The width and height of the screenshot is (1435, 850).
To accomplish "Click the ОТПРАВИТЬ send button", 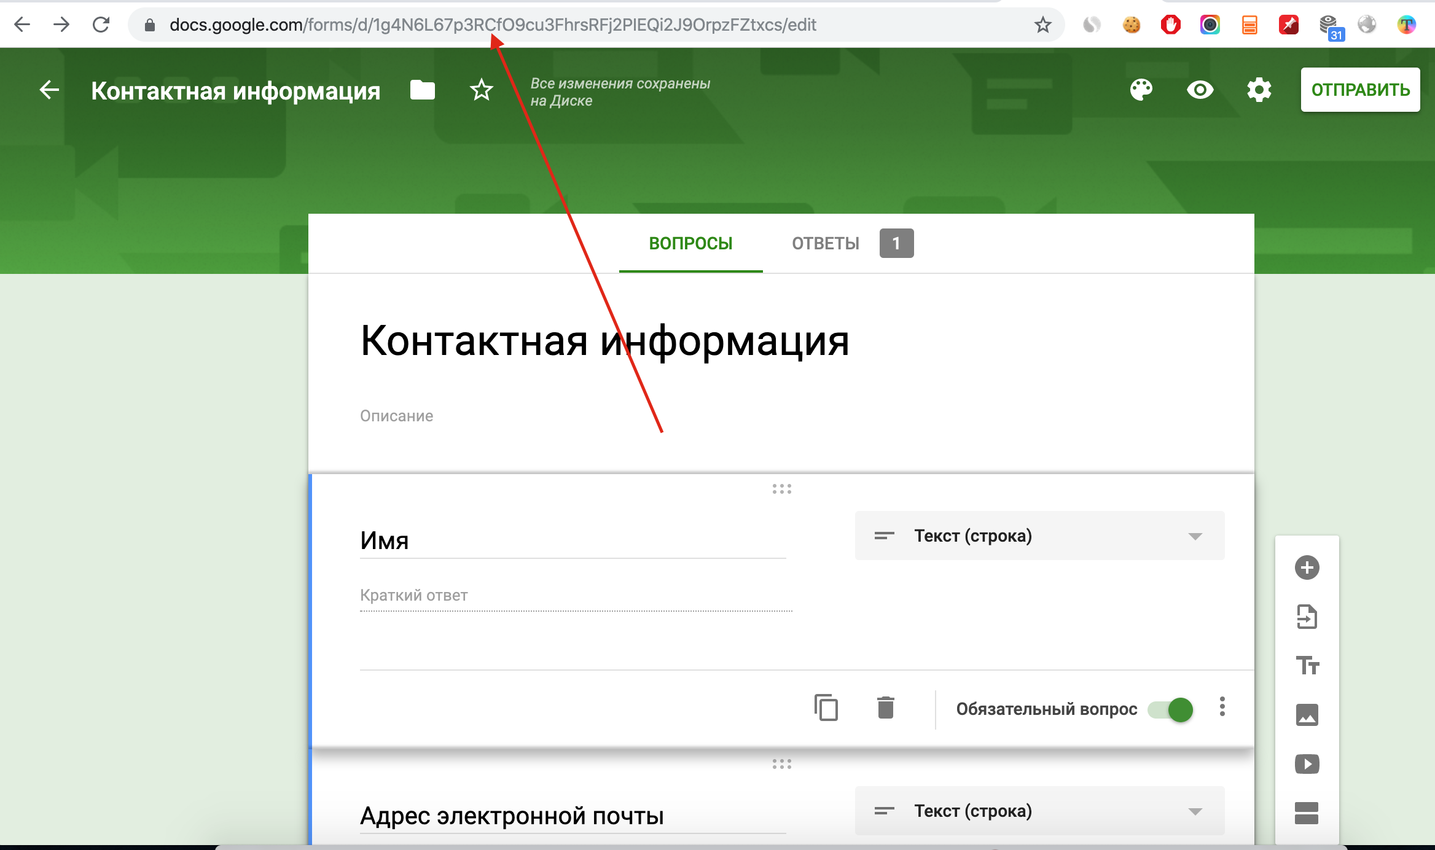I will pyautogui.click(x=1360, y=90).
